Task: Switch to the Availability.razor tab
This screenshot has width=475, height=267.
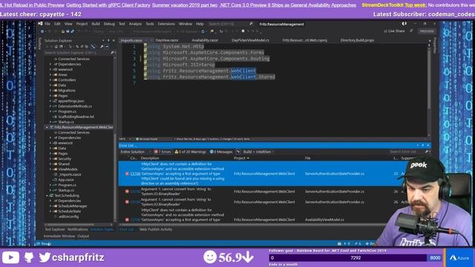Action: (x=205, y=40)
